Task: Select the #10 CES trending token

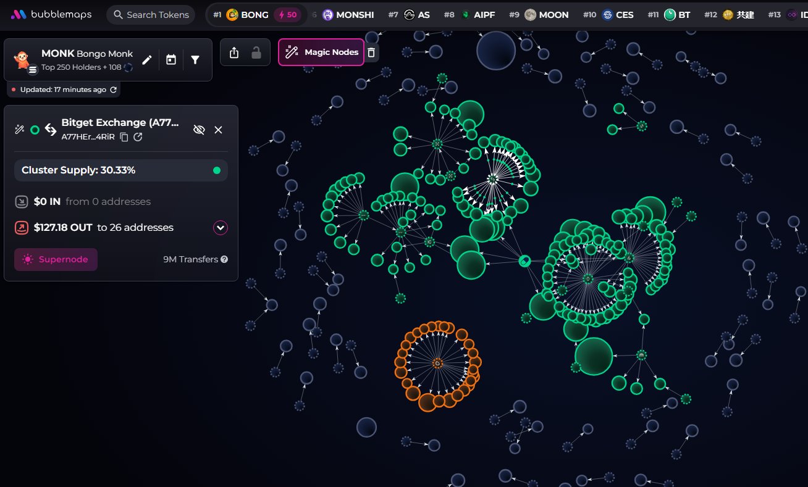Action: (x=617, y=15)
